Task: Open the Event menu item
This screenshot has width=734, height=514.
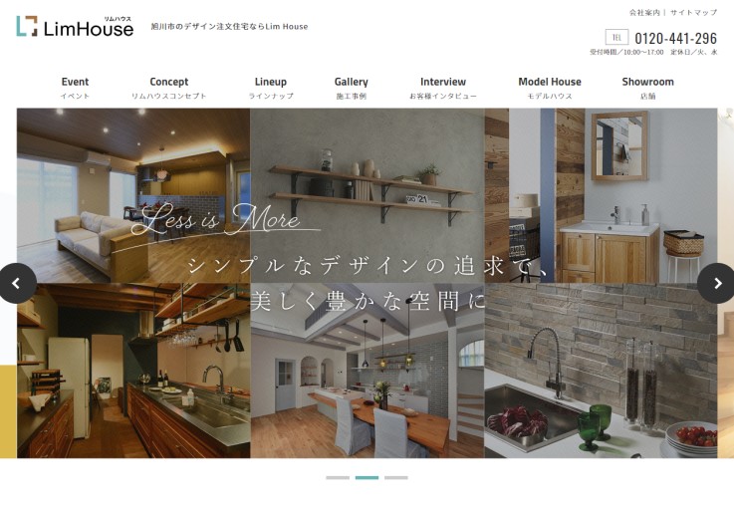Action: click(x=75, y=88)
